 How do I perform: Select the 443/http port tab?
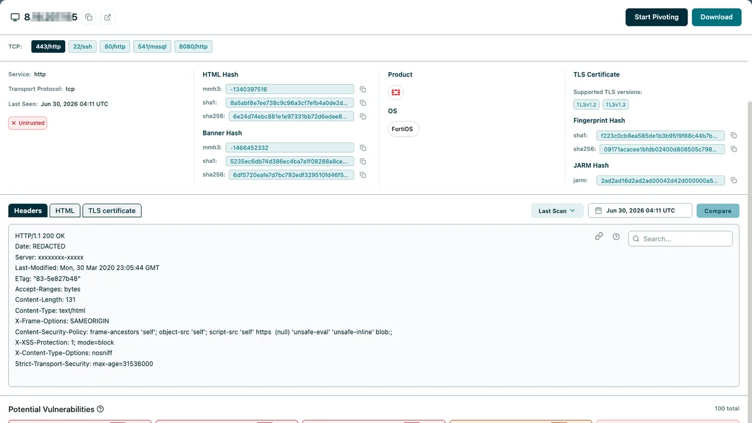[48, 46]
